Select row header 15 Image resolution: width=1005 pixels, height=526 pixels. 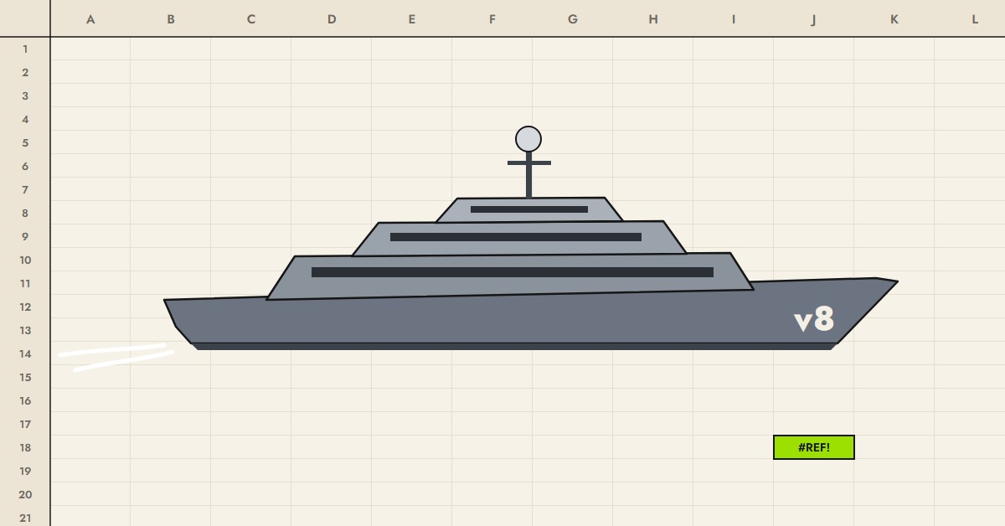[25, 377]
